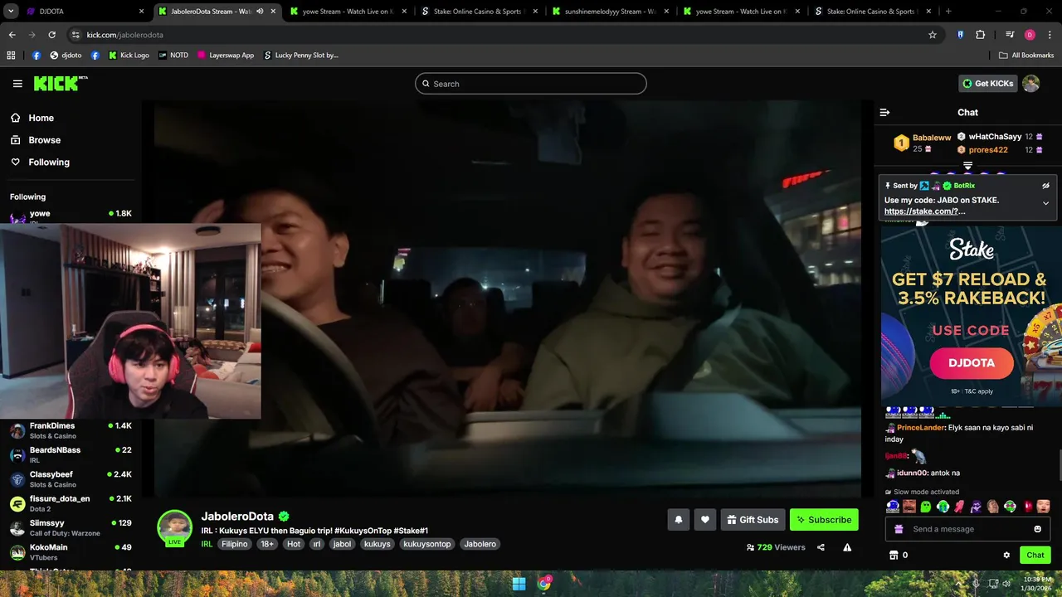The width and height of the screenshot is (1062, 597).
Task: Open the Layerswap App bookmark
Action: 226,56
